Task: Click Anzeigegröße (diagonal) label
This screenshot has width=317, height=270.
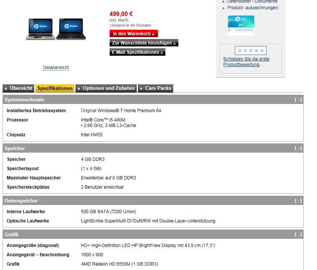Action: pos(33,245)
